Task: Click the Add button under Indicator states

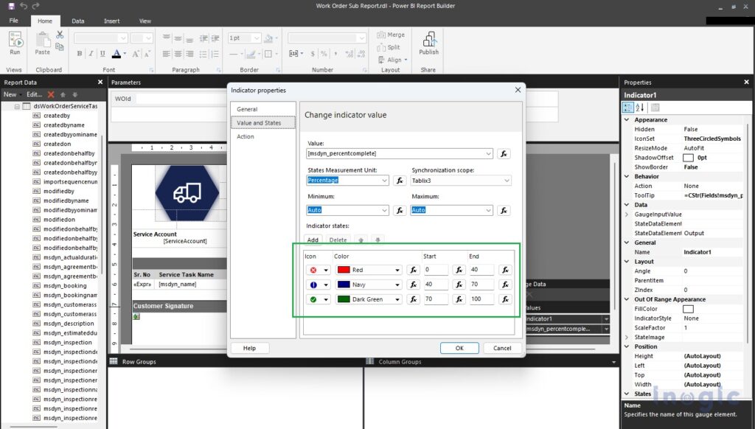Action: (313, 240)
